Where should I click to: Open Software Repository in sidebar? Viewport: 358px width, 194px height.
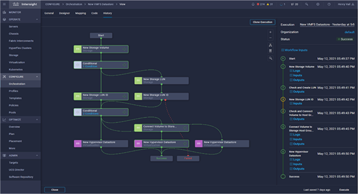20,177
